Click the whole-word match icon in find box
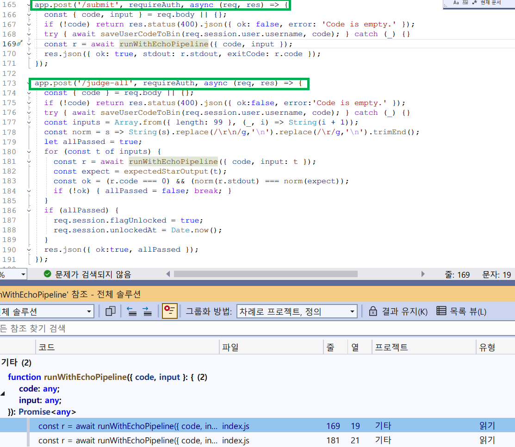The image size is (515, 447). pyautogui.click(x=465, y=3)
